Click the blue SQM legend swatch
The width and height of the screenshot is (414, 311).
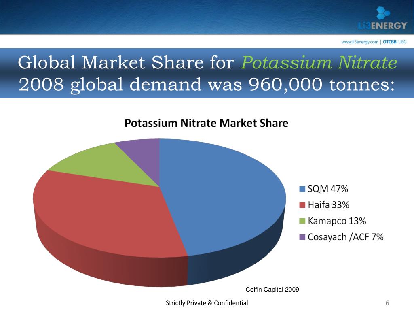[302, 189]
